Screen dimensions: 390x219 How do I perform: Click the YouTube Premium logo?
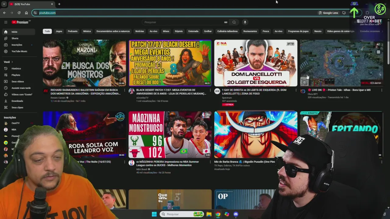(21, 22)
